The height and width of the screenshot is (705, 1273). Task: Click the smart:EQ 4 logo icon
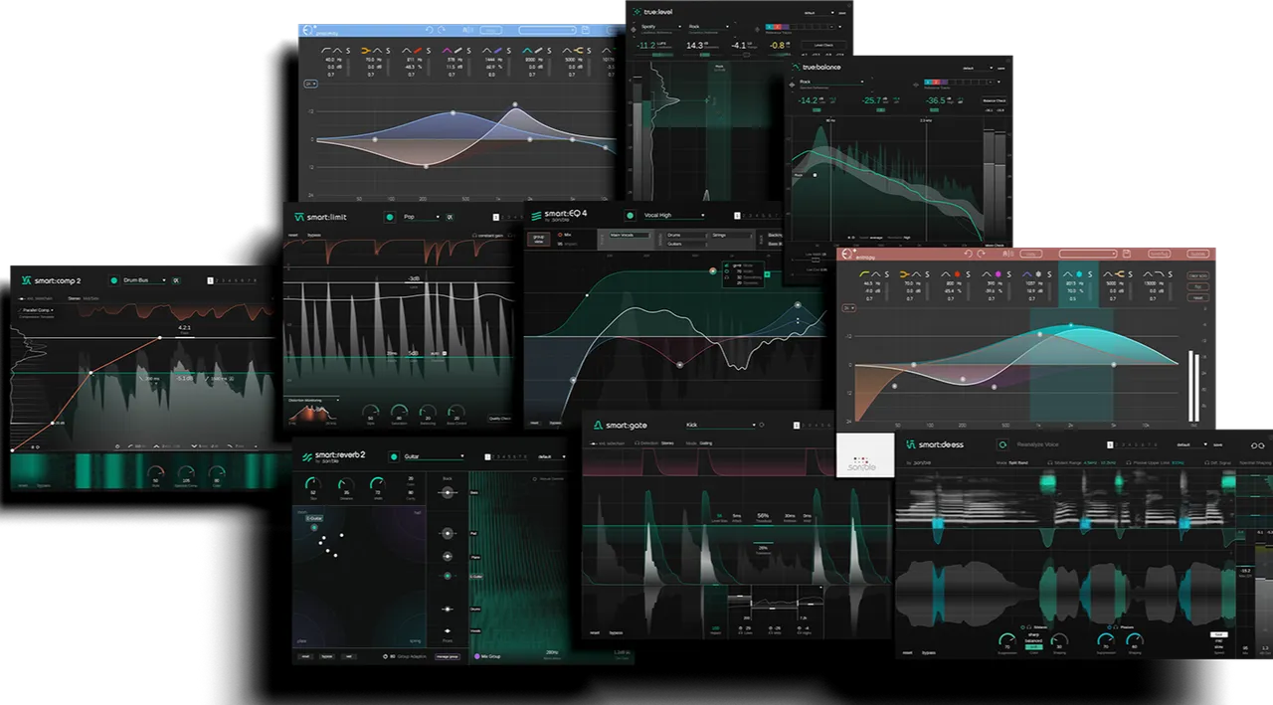tap(536, 215)
